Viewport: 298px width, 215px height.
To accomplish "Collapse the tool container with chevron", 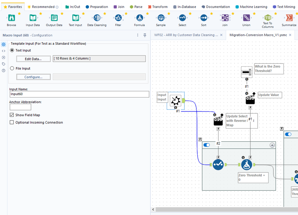I will [272, 145].
